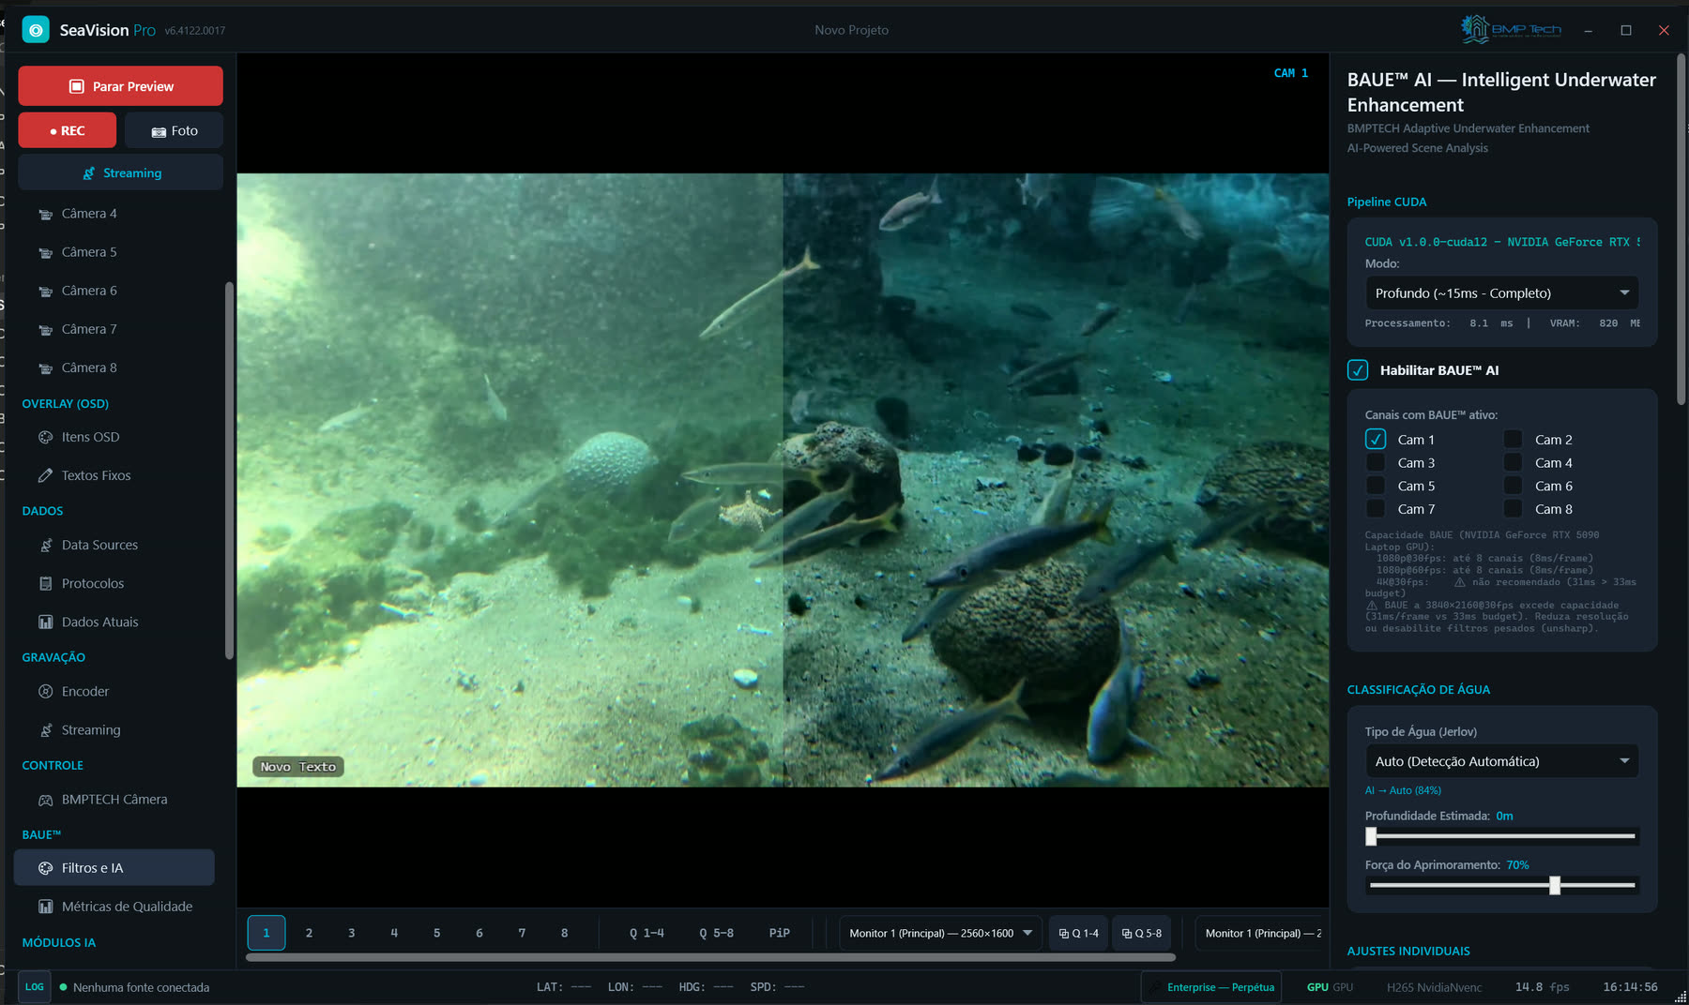The width and height of the screenshot is (1689, 1005).
Task: Click the BMPTECH Câmera gamepad icon
Action: 45,800
